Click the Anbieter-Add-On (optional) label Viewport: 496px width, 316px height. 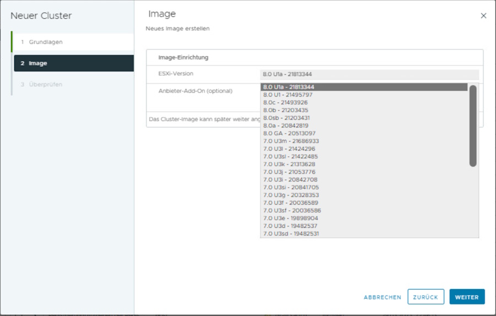(x=195, y=91)
